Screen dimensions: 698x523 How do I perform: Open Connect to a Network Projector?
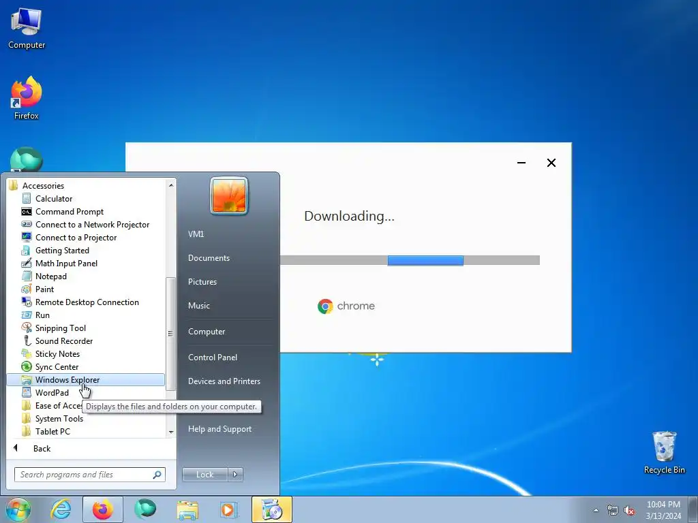coord(92,225)
